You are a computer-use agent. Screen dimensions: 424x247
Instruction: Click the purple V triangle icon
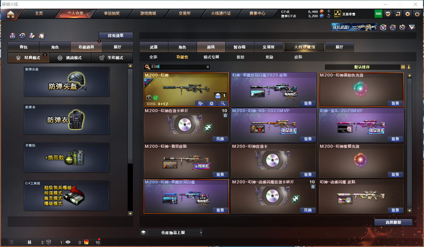pos(412,27)
